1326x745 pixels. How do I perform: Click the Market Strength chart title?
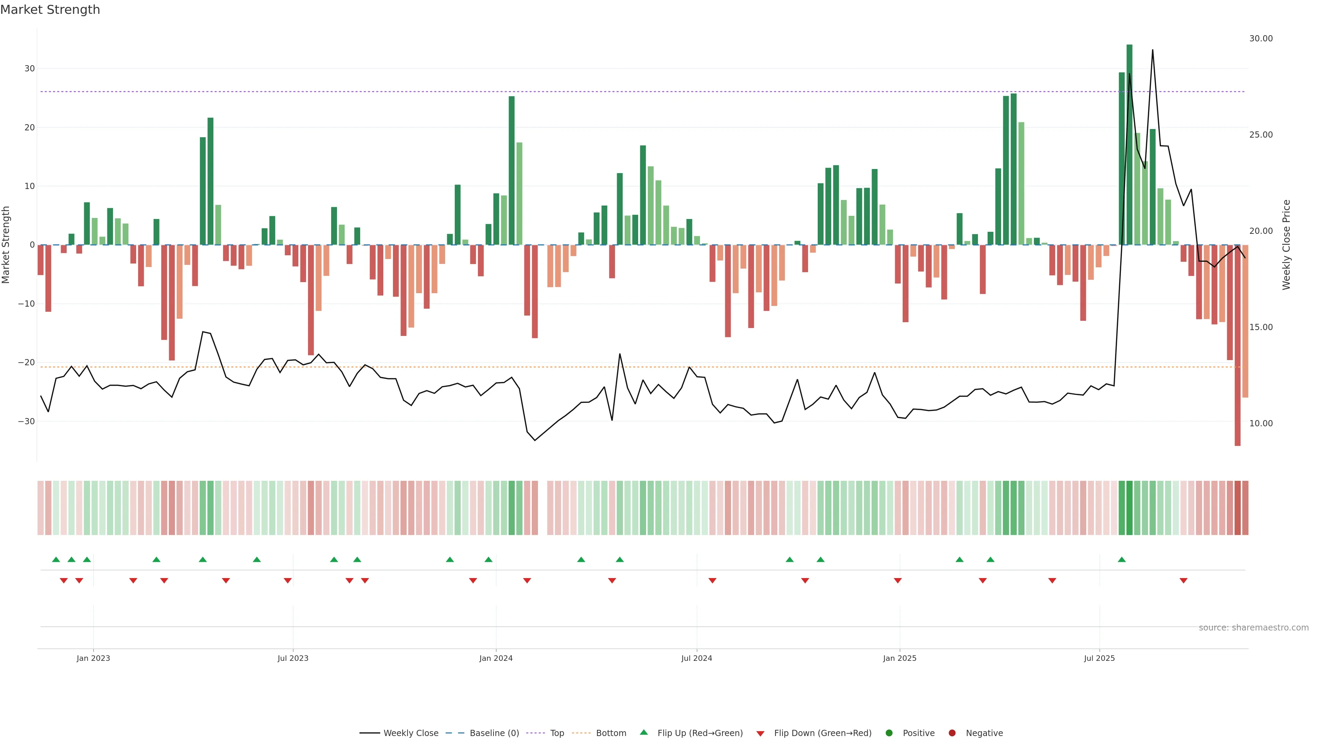pos(50,10)
